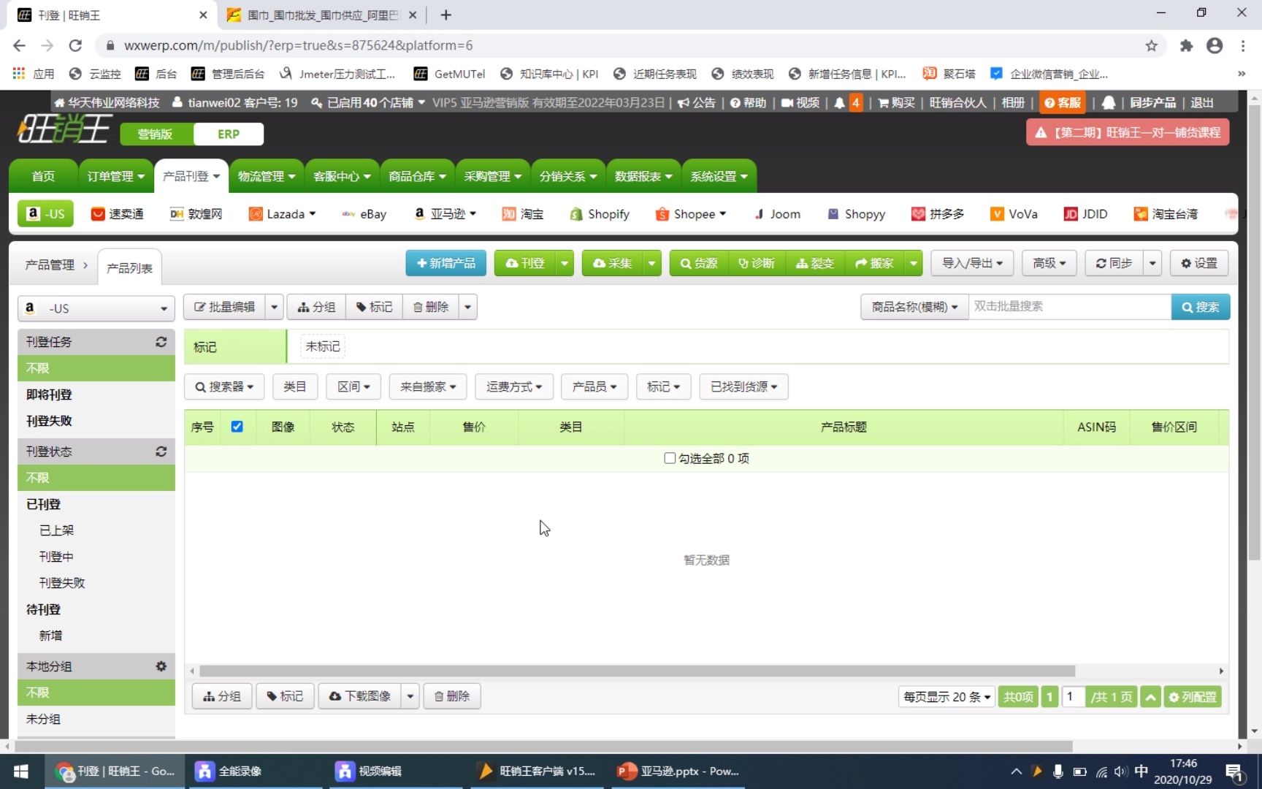This screenshot has height=789, width=1262.
Task: Click the 搜索 search button
Action: click(x=1201, y=307)
